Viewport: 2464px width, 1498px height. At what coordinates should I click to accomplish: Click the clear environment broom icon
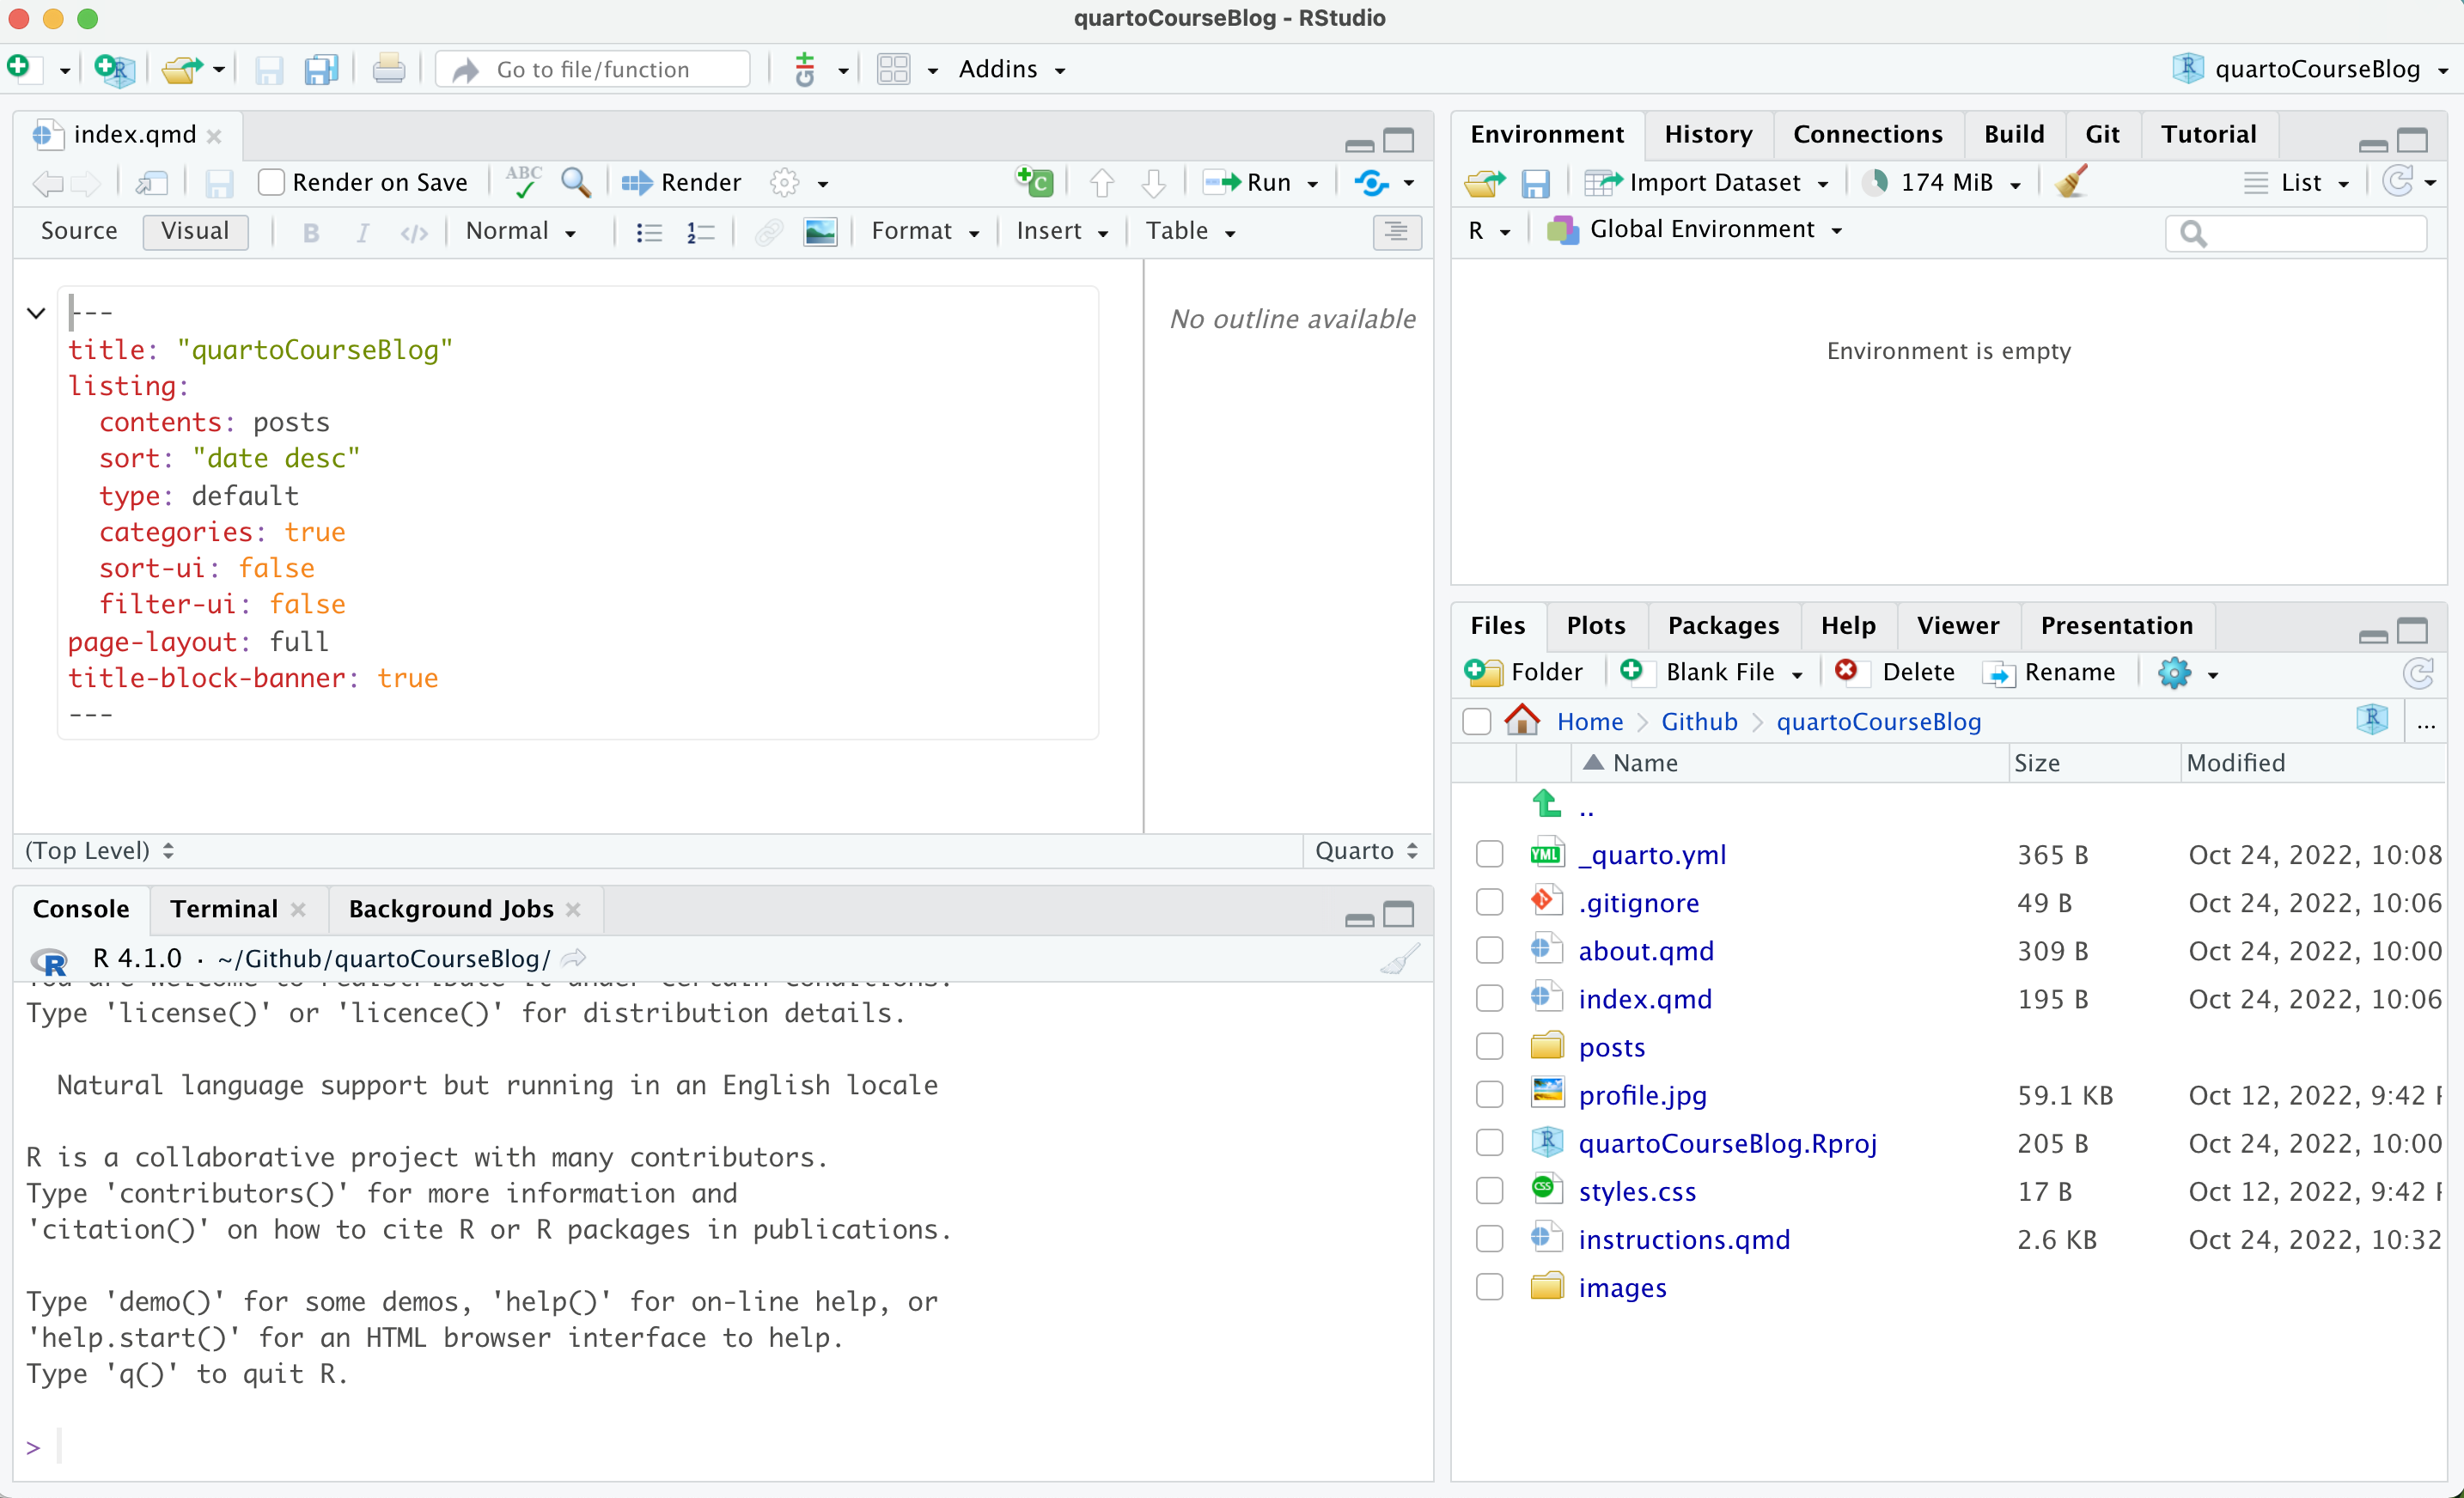point(2072,182)
